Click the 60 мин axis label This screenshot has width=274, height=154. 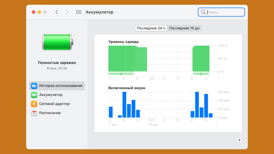coord(224,92)
